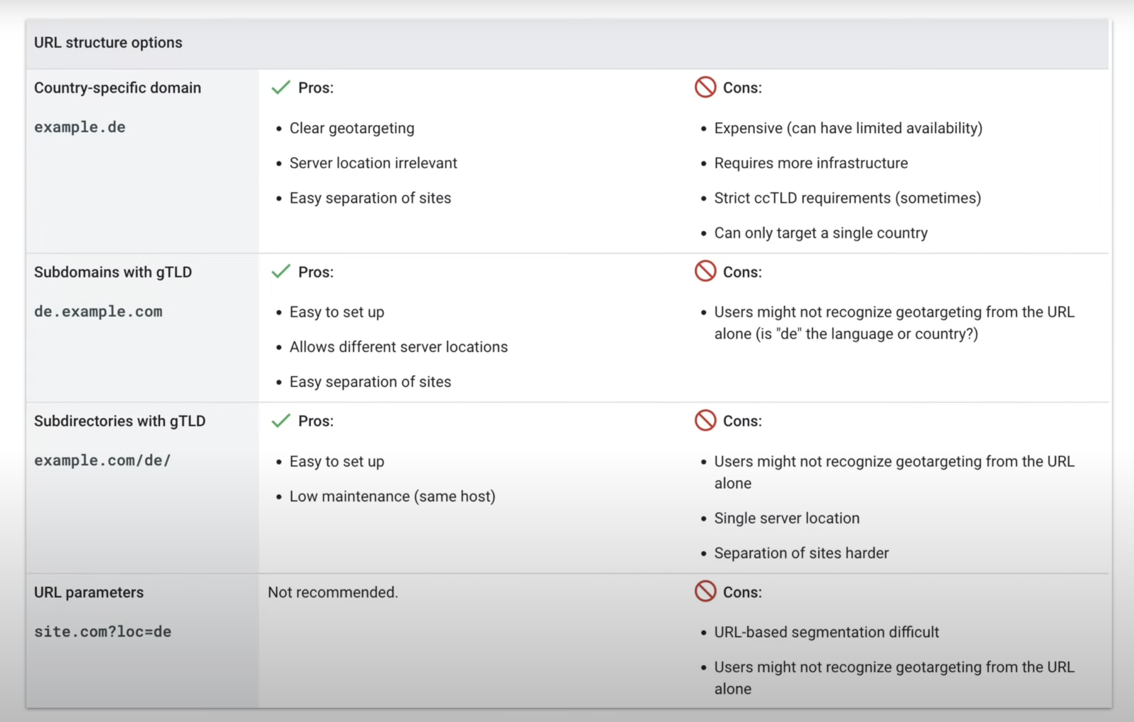Viewport: 1134px width, 722px height.
Task: Click the example.de code text
Action: point(80,127)
